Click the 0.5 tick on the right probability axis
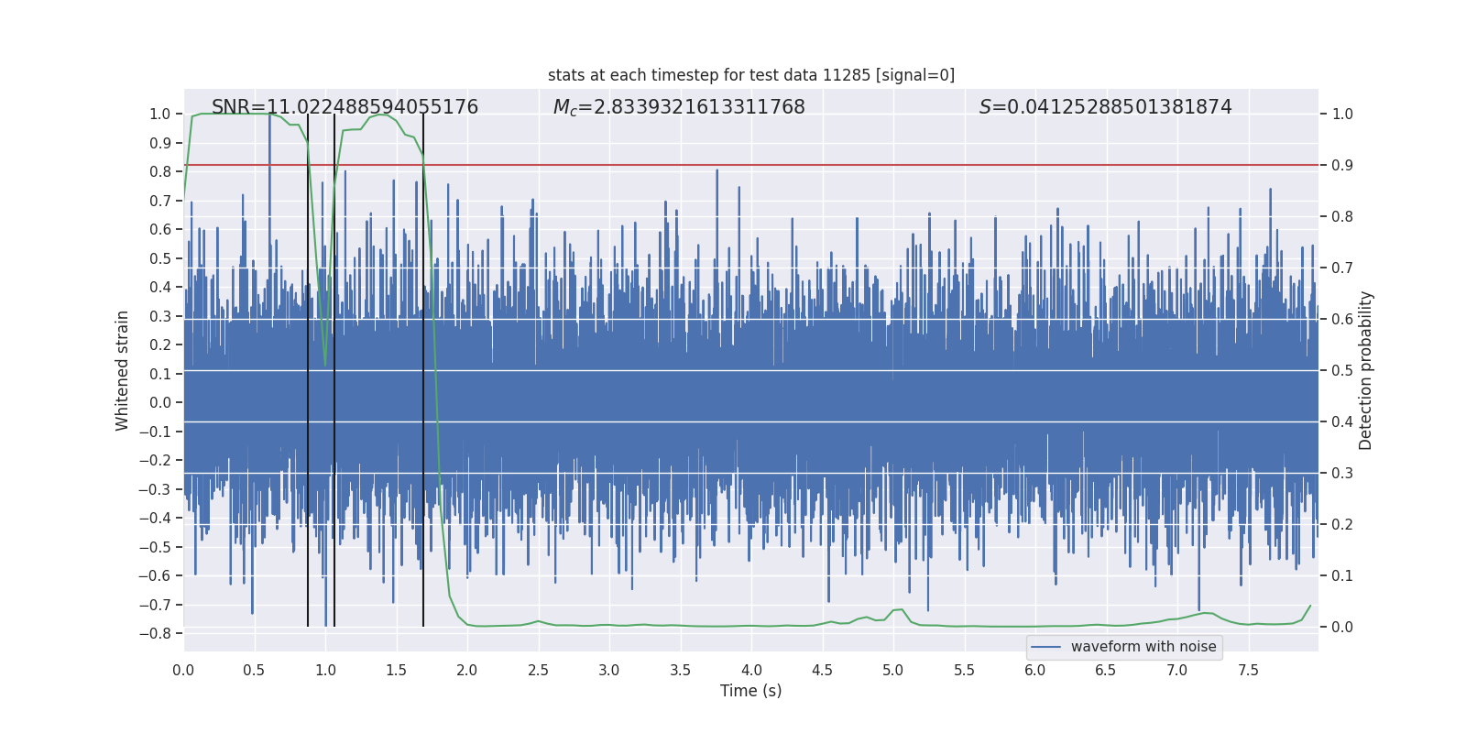 tap(1341, 370)
